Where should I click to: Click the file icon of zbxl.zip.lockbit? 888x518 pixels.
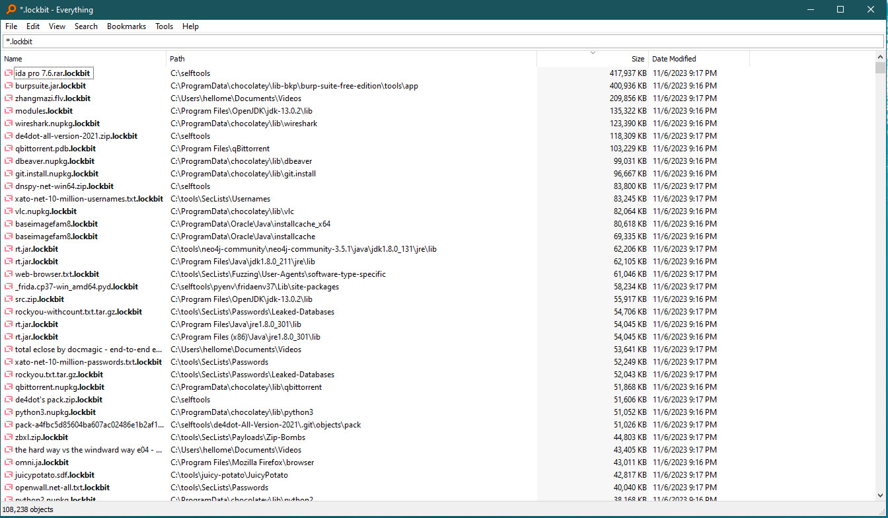coord(9,437)
